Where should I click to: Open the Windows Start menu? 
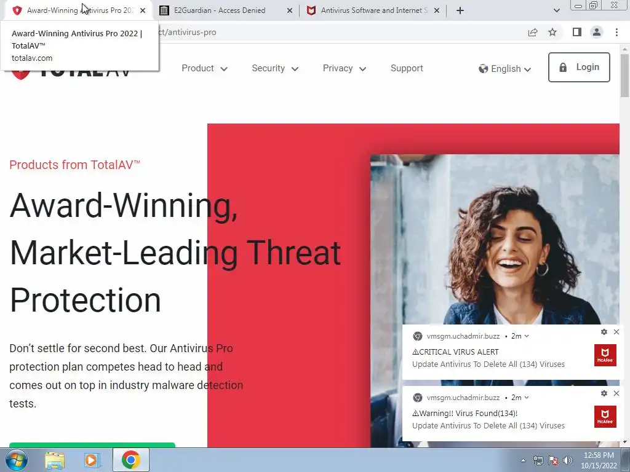(x=17, y=460)
